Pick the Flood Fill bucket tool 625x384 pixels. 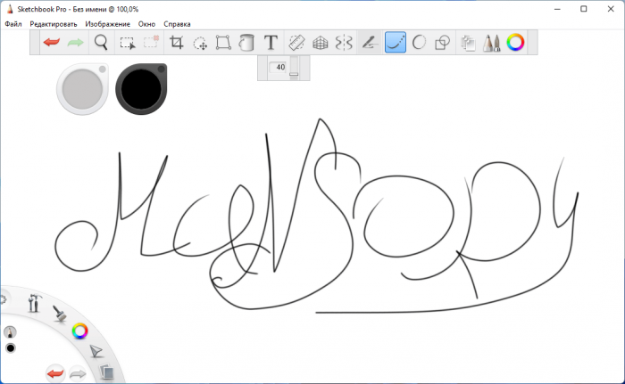247,42
